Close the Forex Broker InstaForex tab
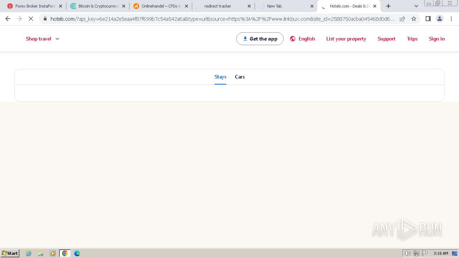459x258 pixels. point(61,6)
